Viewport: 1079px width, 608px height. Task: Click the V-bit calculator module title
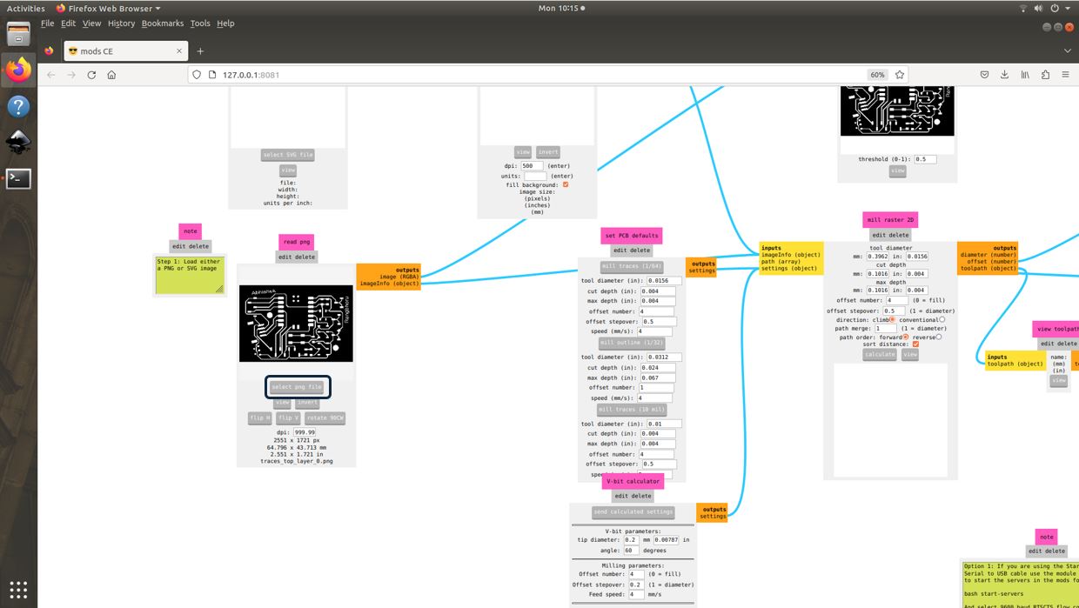pyautogui.click(x=633, y=481)
